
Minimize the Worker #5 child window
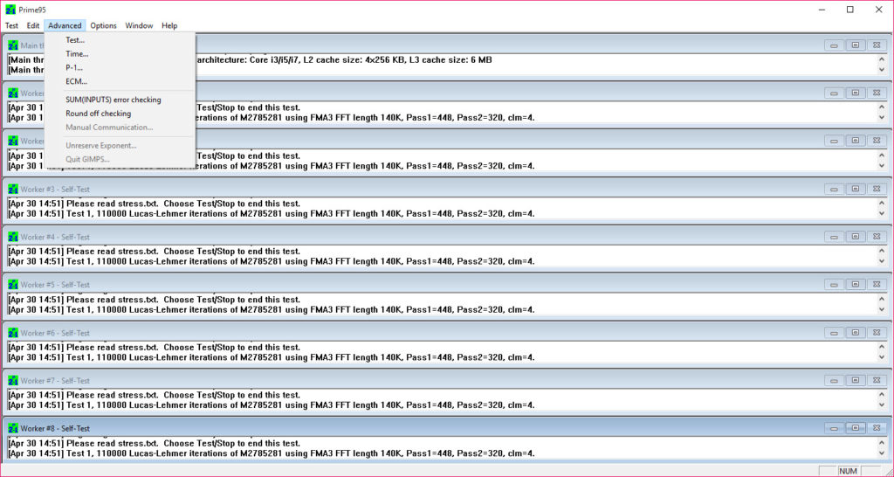point(834,285)
